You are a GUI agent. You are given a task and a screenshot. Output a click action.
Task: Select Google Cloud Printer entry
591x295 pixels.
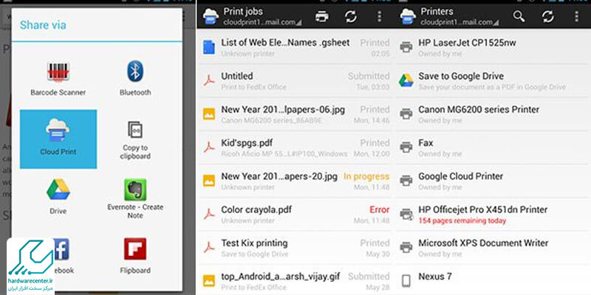pos(493,181)
